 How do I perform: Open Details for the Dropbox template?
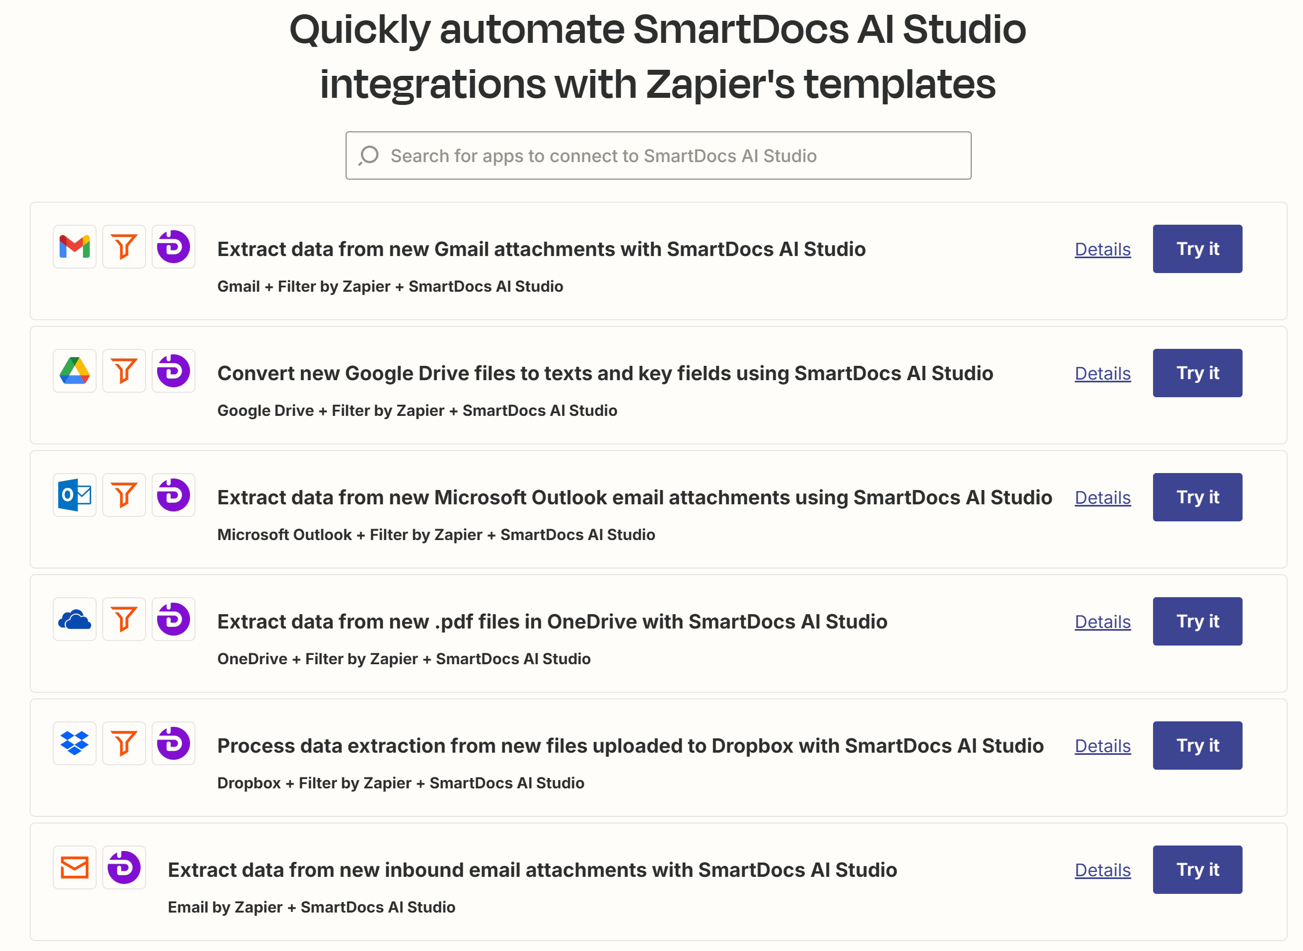pos(1104,747)
